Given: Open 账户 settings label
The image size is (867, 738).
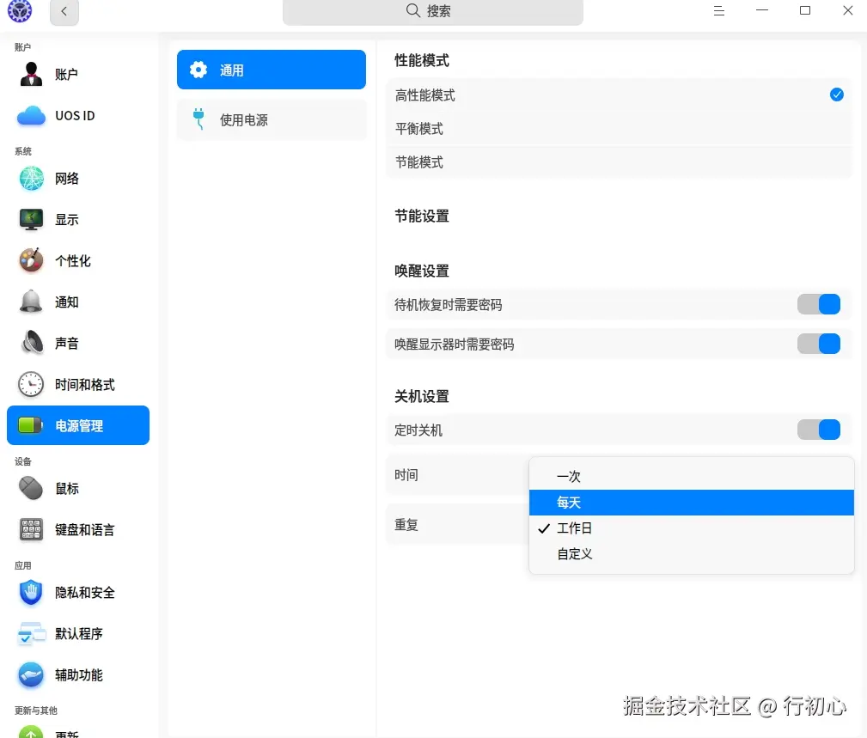Looking at the screenshot, I should coord(66,75).
